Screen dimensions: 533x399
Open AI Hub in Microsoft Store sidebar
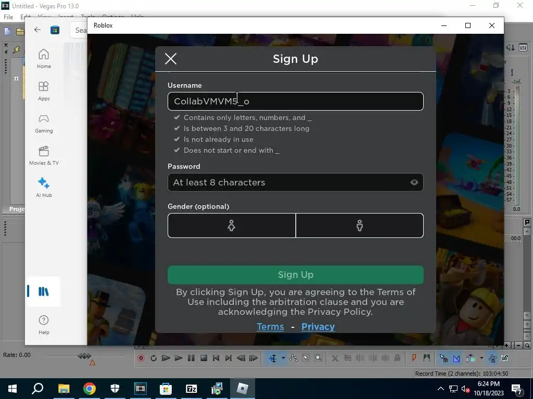click(44, 188)
